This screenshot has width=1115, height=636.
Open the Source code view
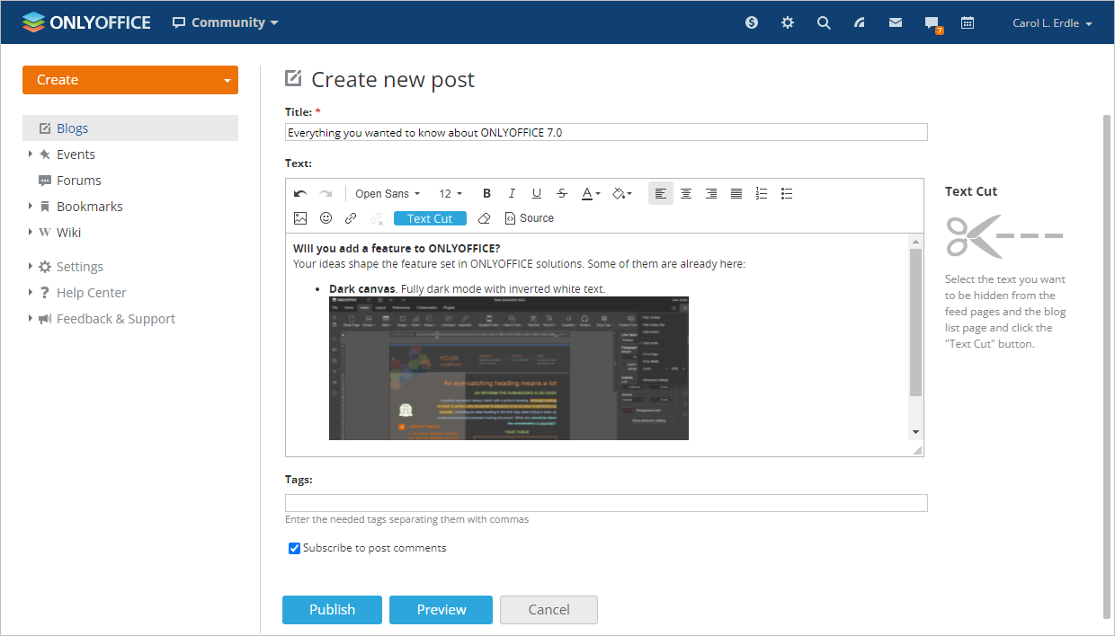pyautogui.click(x=530, y=217)
